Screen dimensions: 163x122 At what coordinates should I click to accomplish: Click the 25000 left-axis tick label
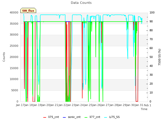(14, 46)
